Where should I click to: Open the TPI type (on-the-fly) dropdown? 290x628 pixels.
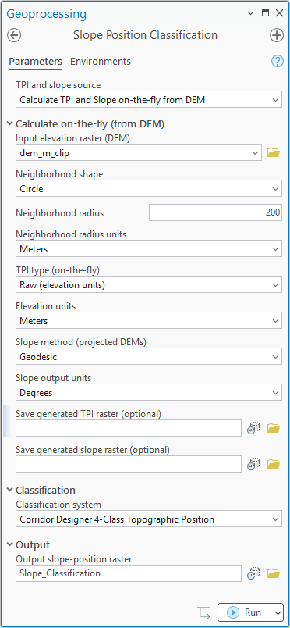click(x=149, y=285)
